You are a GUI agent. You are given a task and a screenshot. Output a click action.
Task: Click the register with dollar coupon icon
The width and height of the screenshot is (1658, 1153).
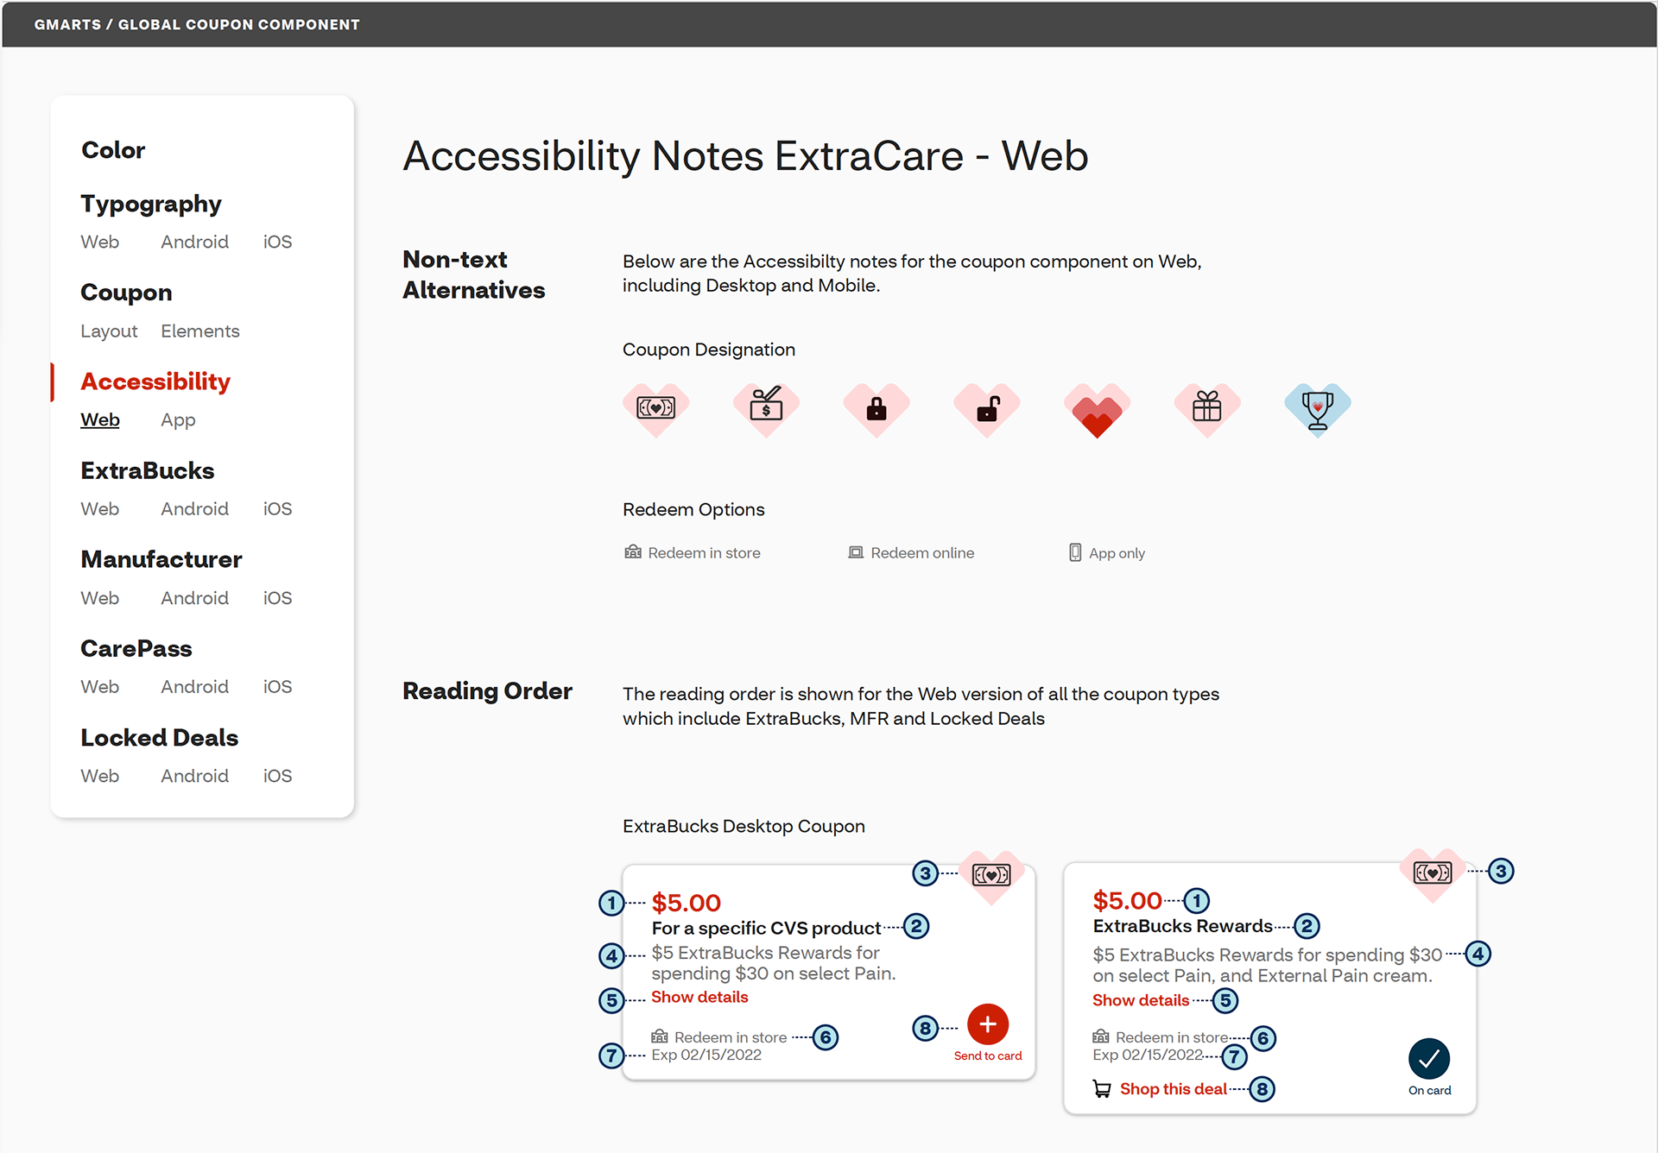point(766,406)
